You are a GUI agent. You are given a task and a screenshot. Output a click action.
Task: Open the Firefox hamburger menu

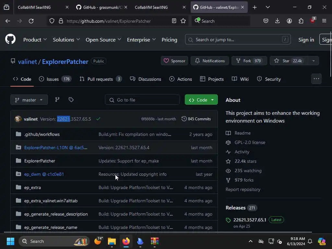[324, 21]
